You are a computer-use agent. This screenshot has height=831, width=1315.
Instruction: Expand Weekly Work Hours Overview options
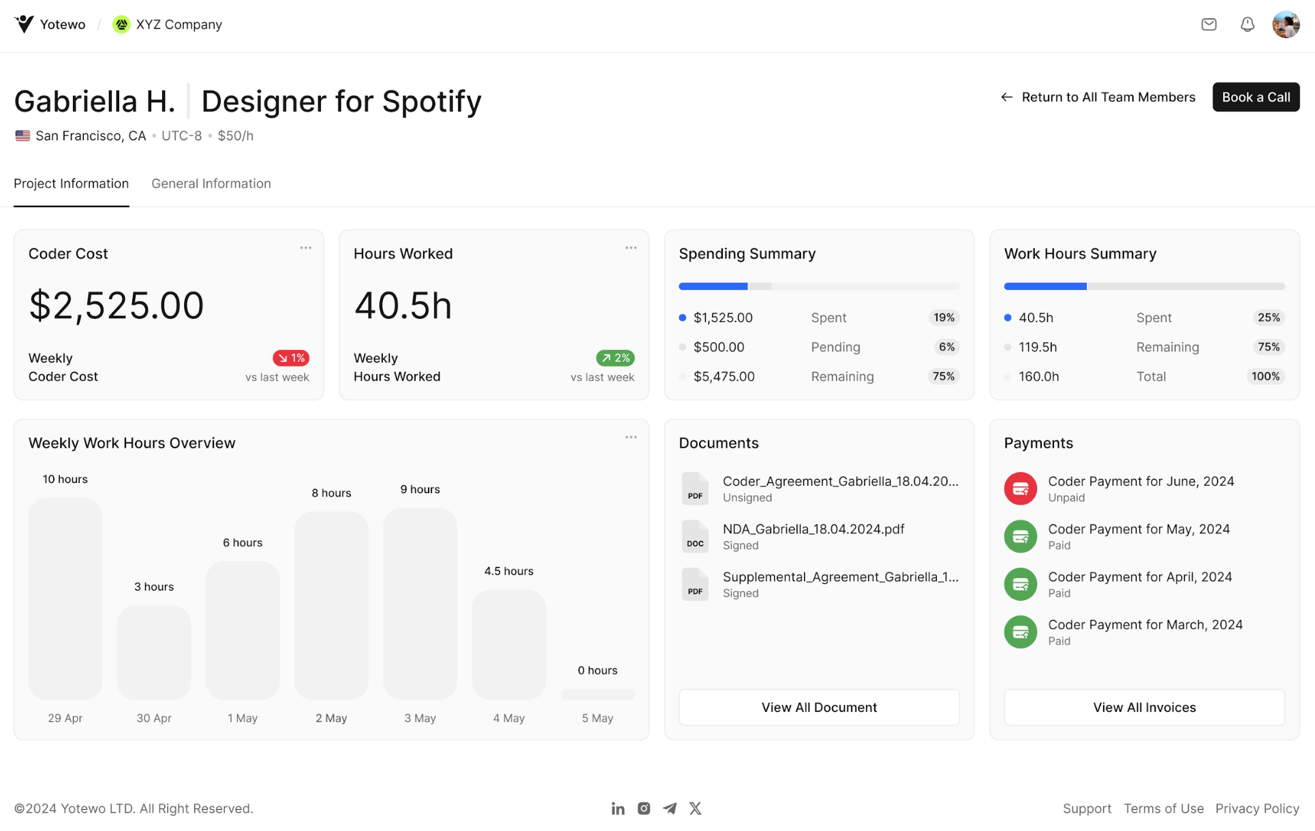tap(630, 437)
